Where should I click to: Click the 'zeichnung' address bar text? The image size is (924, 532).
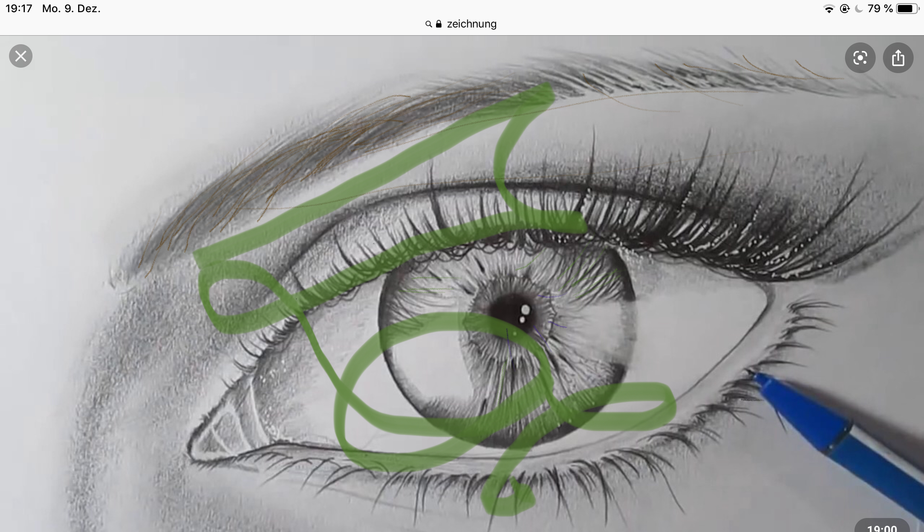pyautogui.click(x=472, y=24)
